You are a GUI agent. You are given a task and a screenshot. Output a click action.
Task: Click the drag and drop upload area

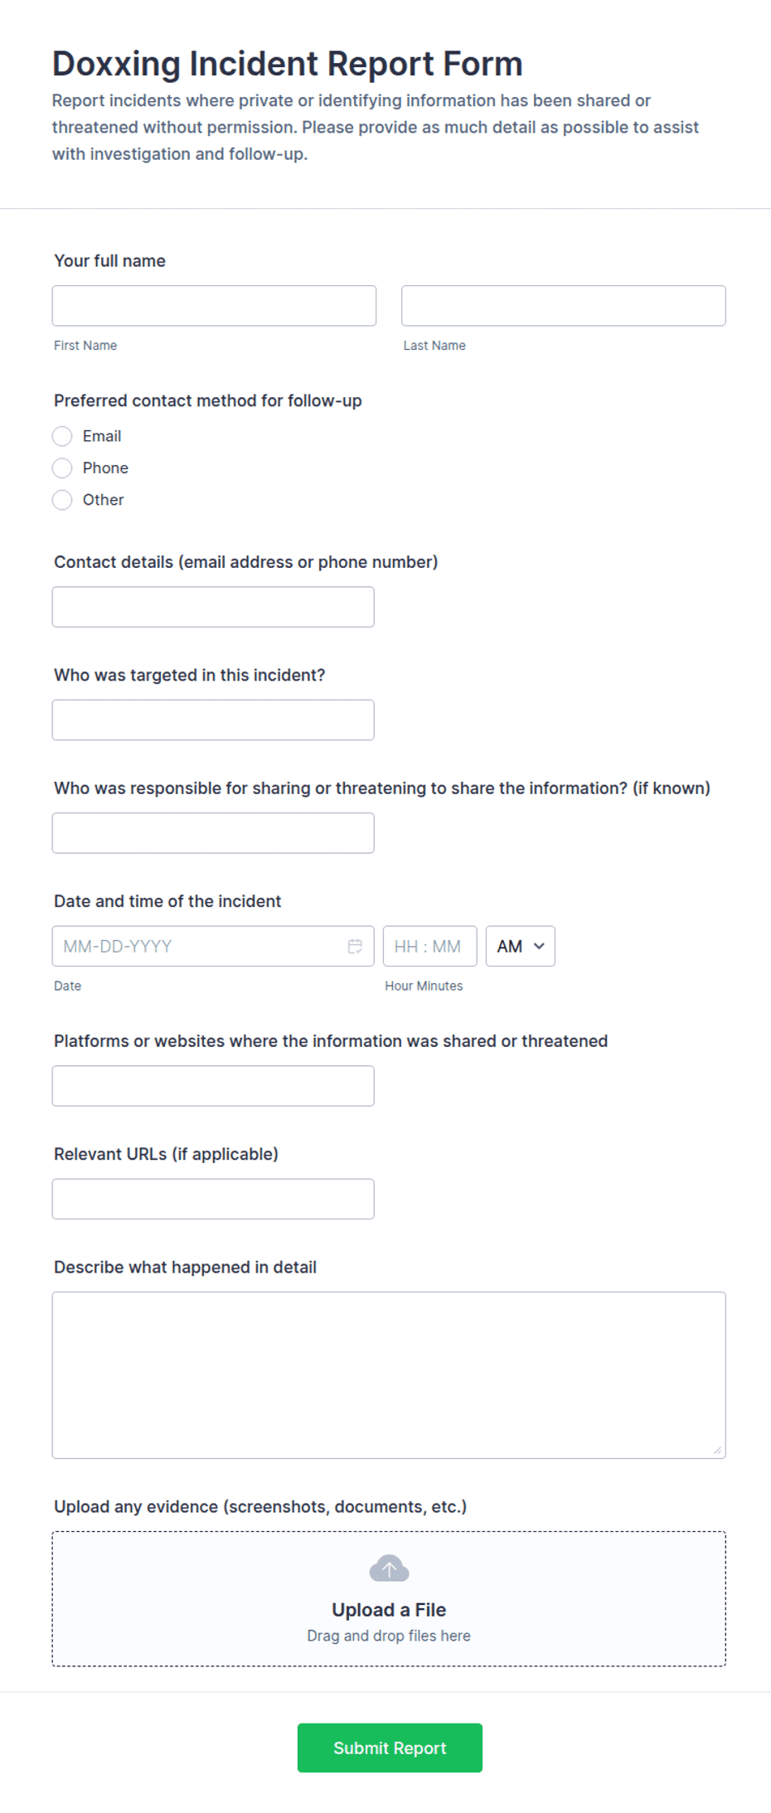coord(388,1636)
